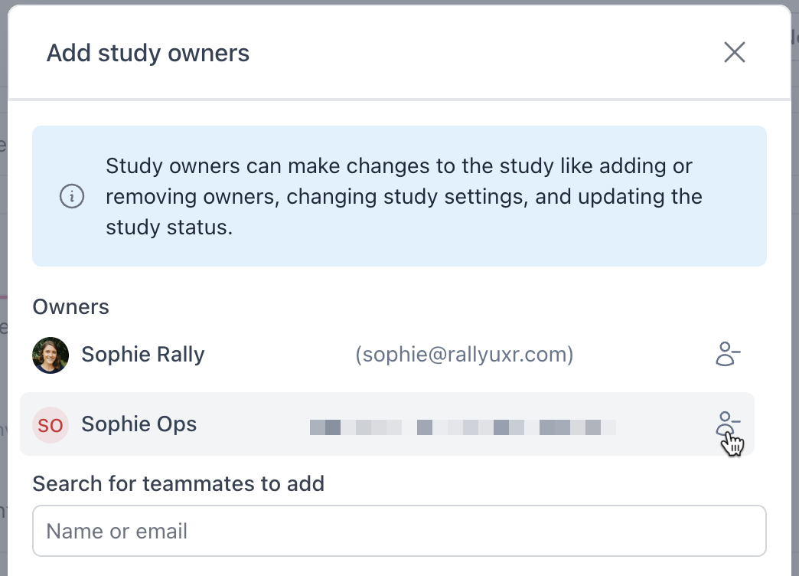Click the Owners section heading
Screen dimensions: 799x576
click(x=70, y=307)
